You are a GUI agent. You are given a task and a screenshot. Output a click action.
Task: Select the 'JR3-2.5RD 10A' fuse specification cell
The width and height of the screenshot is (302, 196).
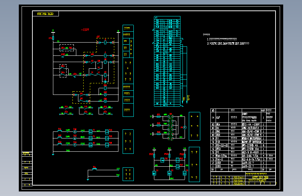(x=251, y=149)
